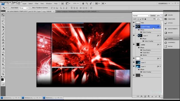
Task: Delete layer using trash icon
Action: [159, 96]
